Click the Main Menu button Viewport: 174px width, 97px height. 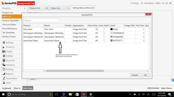(x=166, y=88)
